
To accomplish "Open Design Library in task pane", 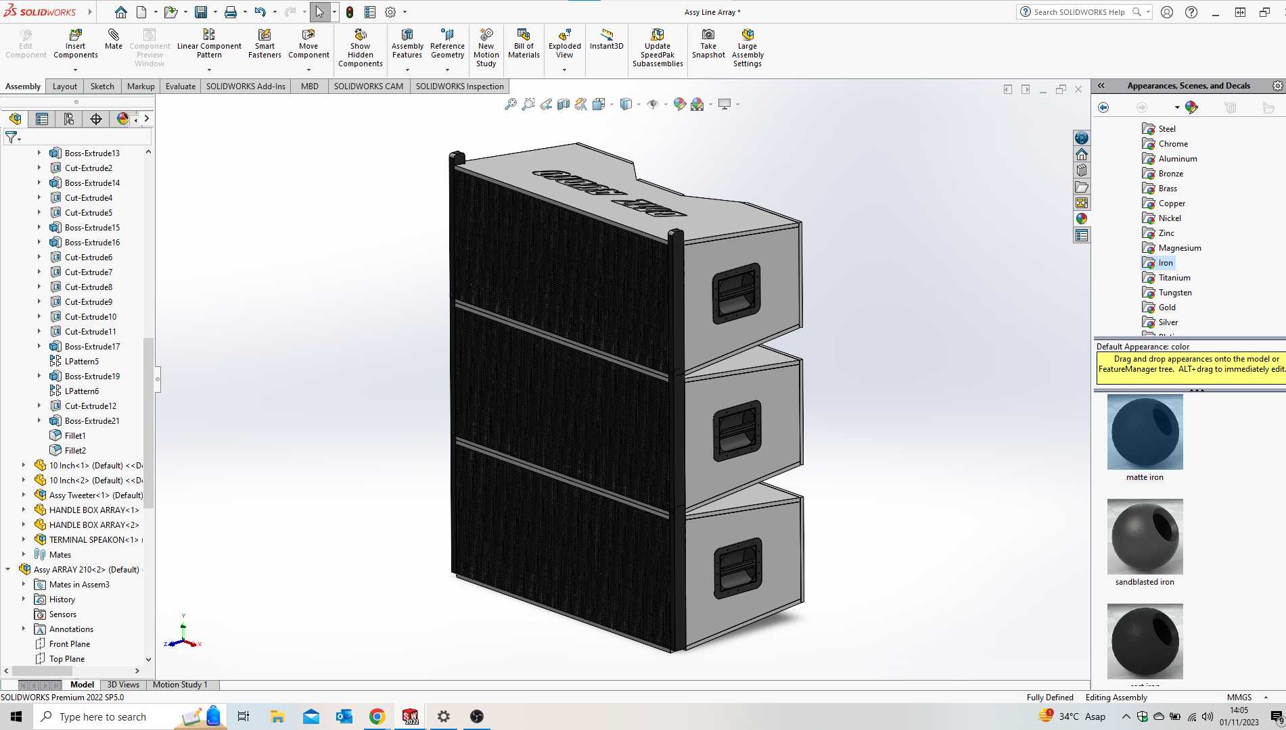I will (1082, 170).
